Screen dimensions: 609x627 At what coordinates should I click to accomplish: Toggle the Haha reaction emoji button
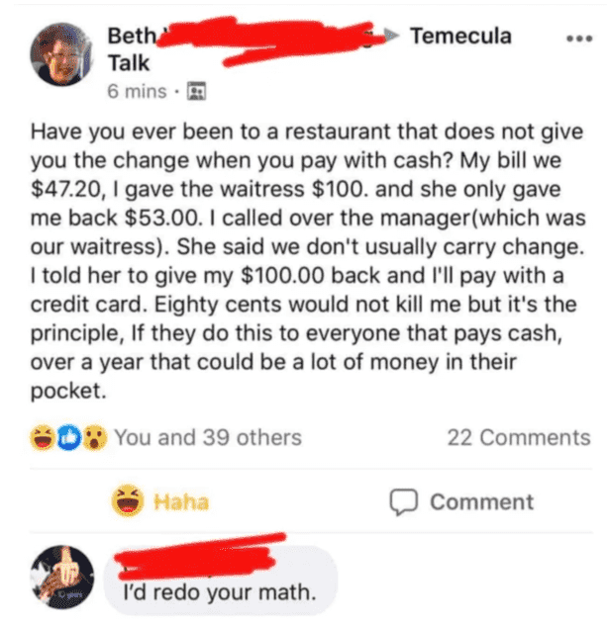(x=128, y=500)
